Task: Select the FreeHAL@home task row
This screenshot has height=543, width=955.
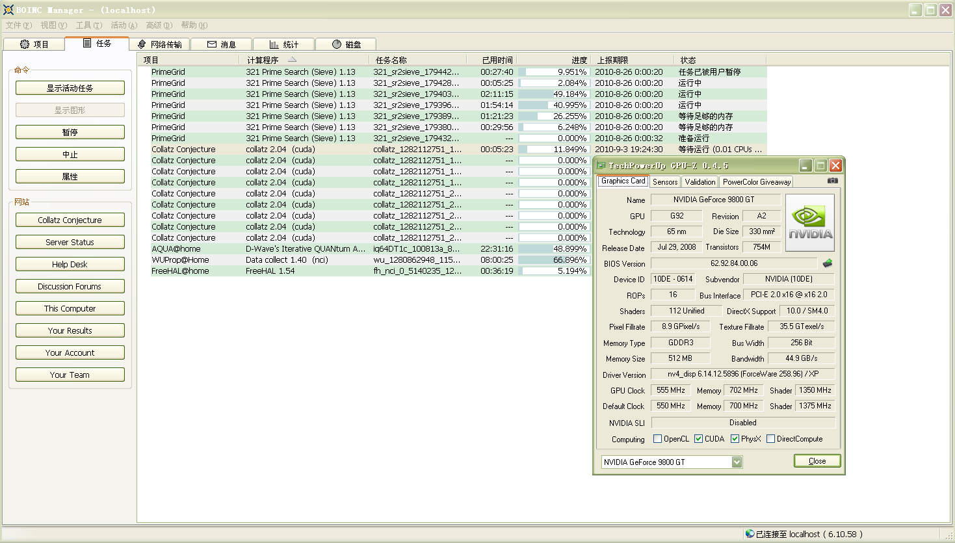Action: tap(371, 271)
